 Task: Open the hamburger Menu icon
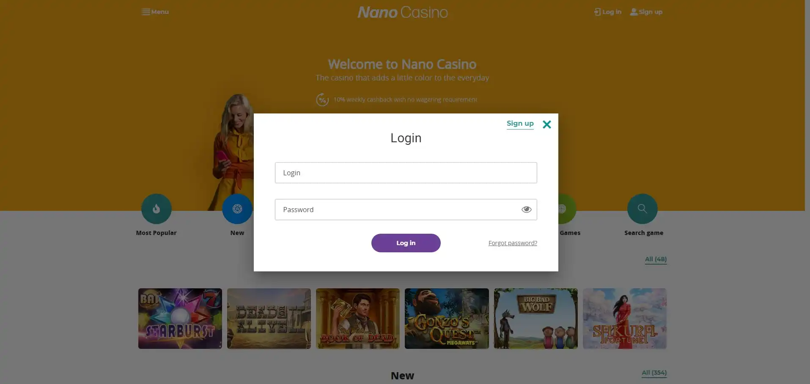click(x=146, y=12)
